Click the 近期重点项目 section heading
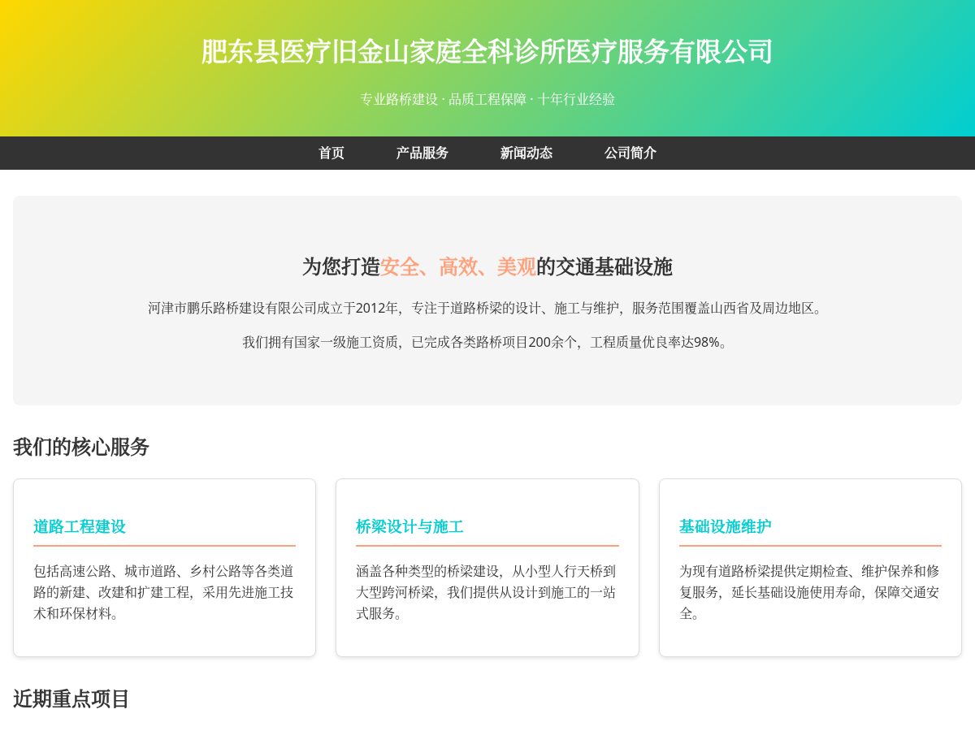The height and width of the screenshot is (731, 975). point(71,699)
